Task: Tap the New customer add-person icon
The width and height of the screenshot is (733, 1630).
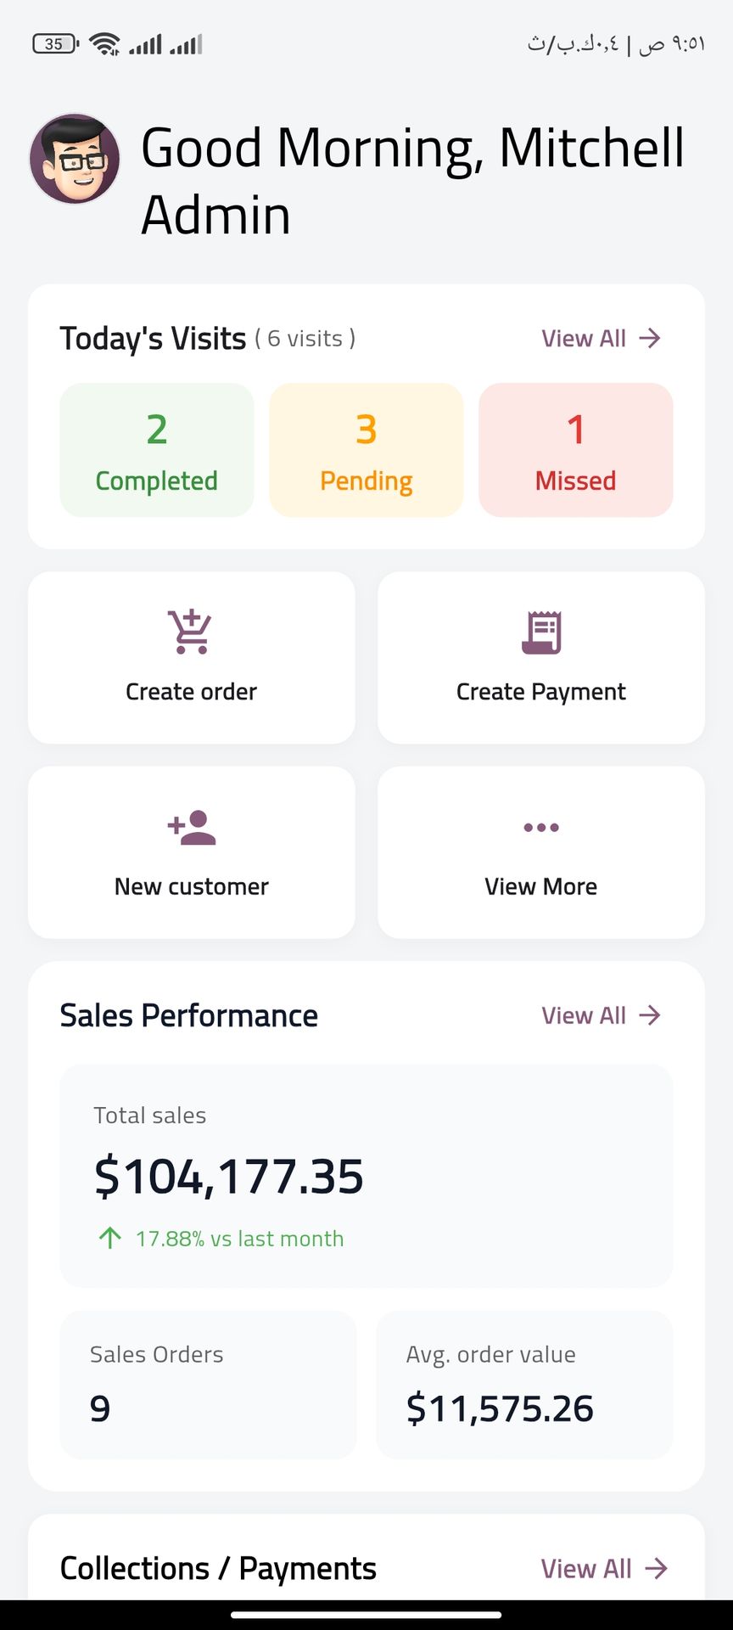Action: click(x=192, y=828)
